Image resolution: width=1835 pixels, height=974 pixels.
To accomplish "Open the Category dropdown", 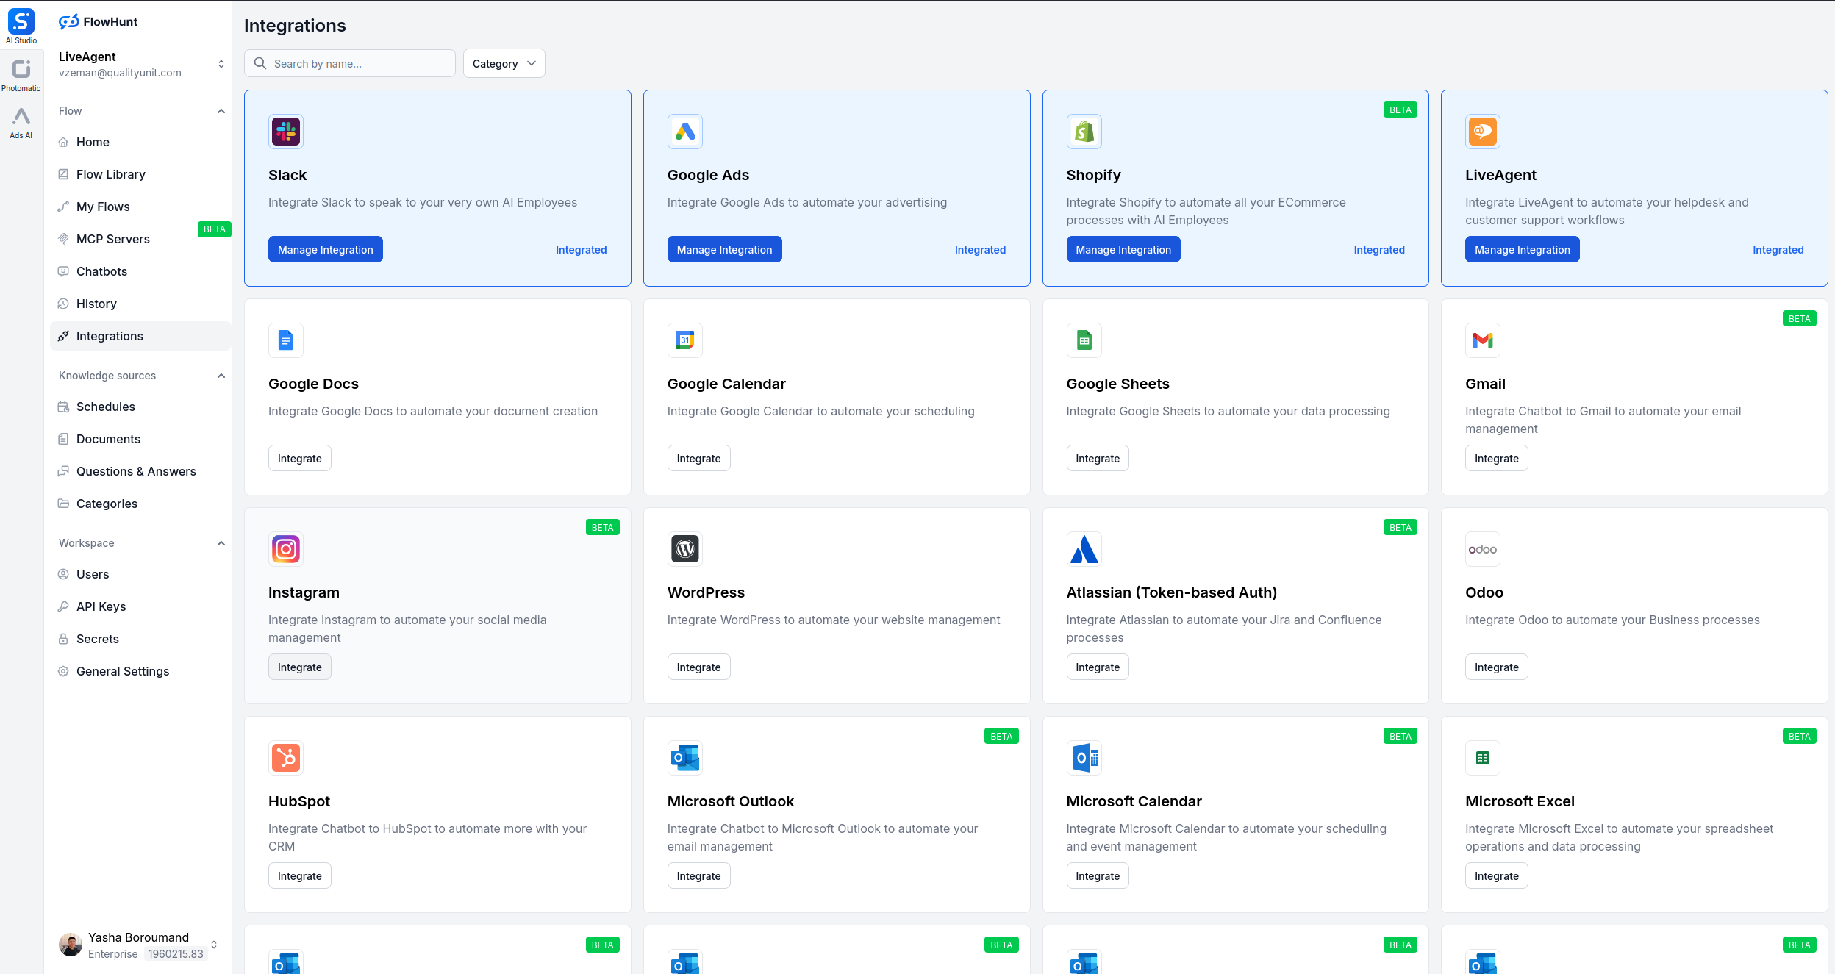I will (x=504, y=63).
